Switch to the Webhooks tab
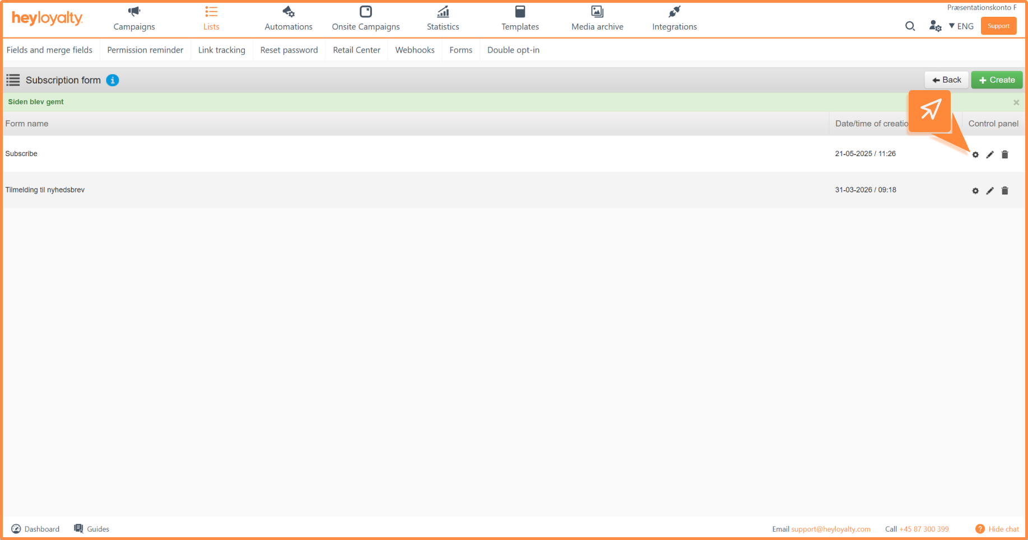The width and height of the screenshot is (1028, 540). [415, 50]
